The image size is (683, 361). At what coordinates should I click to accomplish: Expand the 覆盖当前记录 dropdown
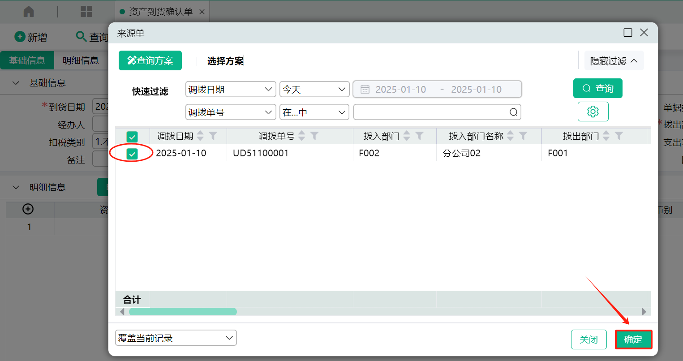(x=176, y=338)
